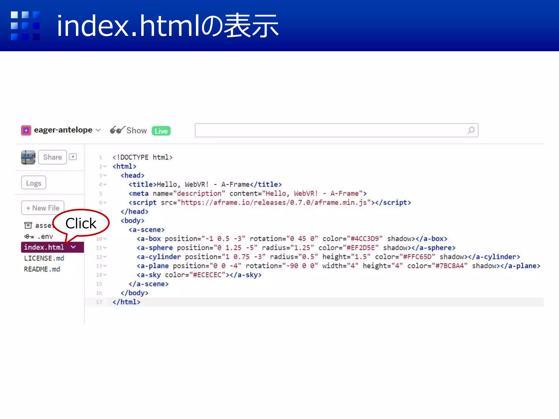559x419 pixels.
Task: Click the closing </html> tag on line 17
Action: (126, 302)
